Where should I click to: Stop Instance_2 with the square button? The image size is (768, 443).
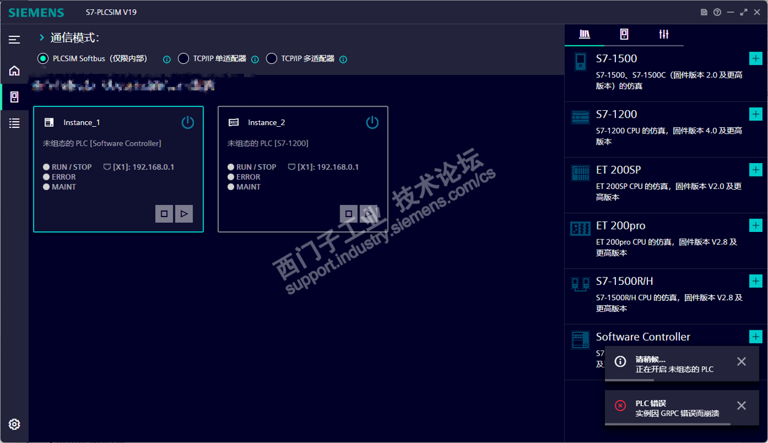pos(349,214)
